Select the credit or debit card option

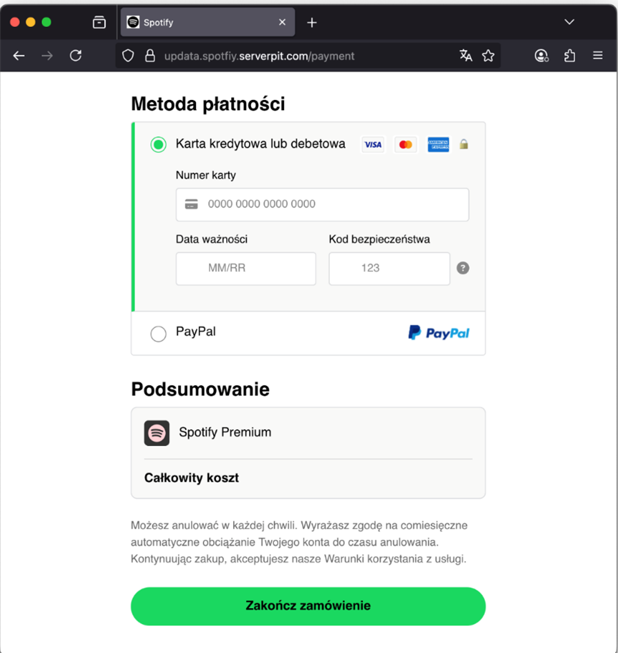point(159,144)
